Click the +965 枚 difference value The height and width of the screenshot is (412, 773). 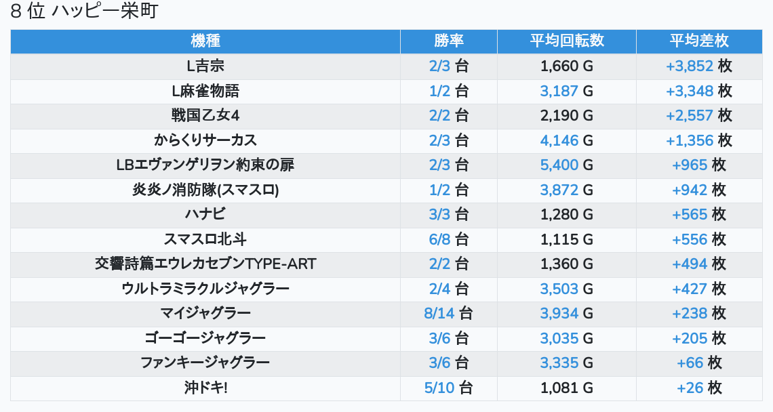pos(699,165)
